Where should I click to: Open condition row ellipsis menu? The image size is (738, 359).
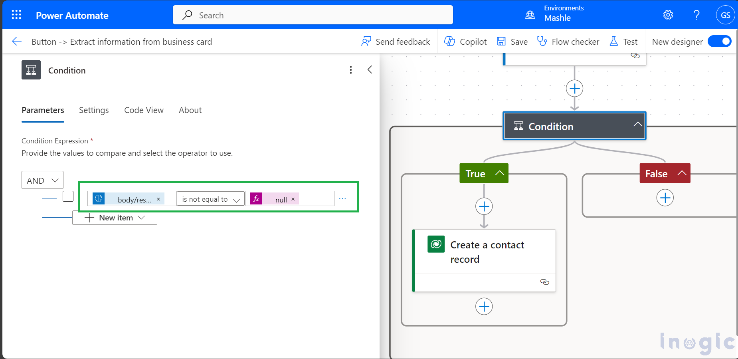(x=342, y=198)
